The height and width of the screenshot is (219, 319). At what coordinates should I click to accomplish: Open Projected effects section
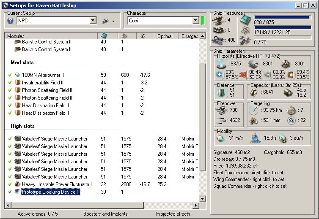pyautogui.click(x=173, y=214)
